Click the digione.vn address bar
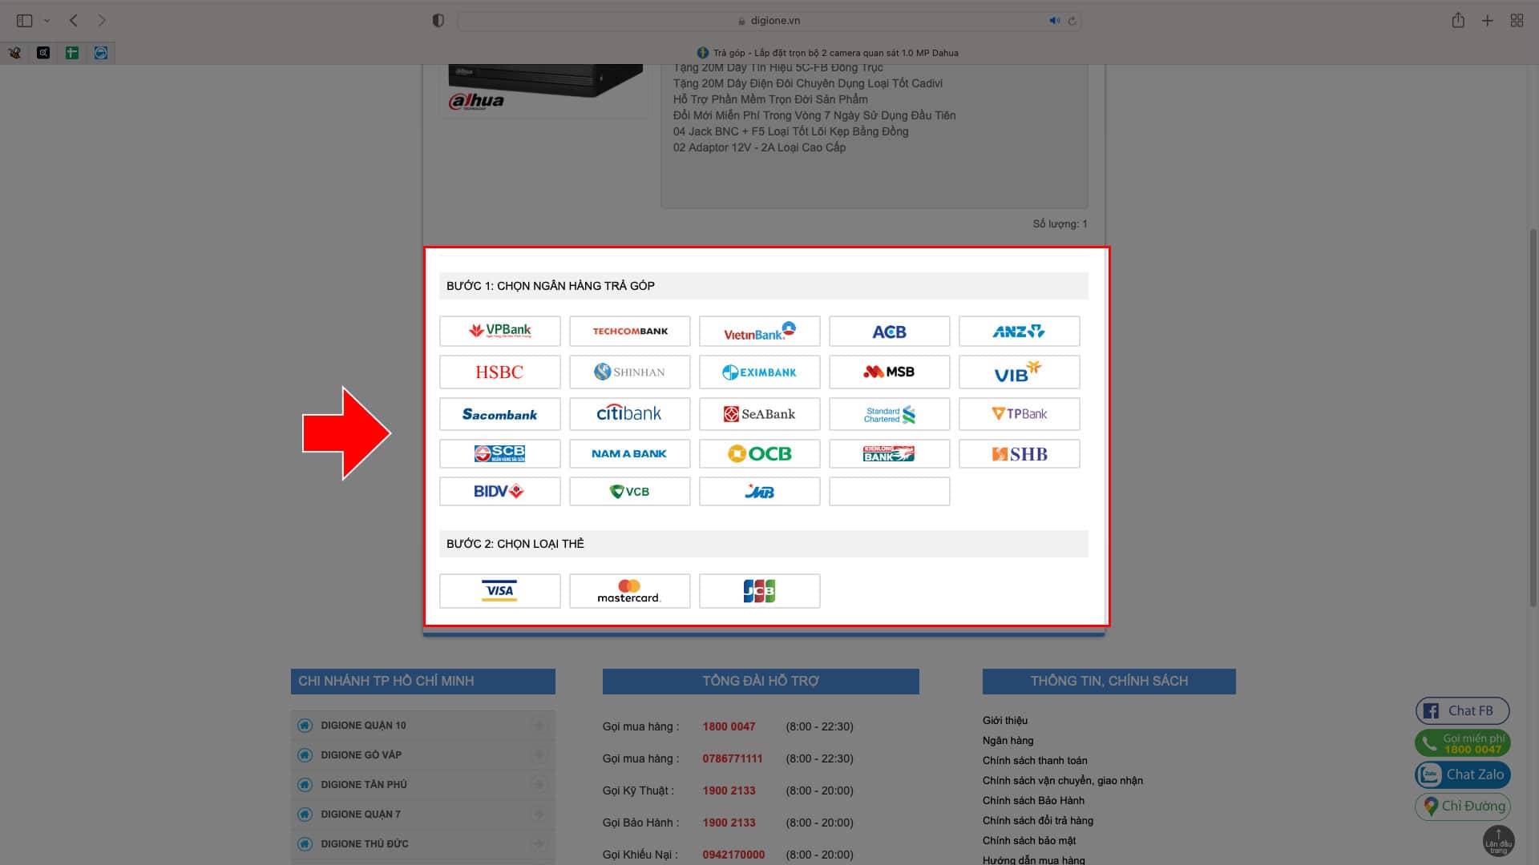Image resolution: width=1539 pixels, height=865 pixels. coord(768,21)
